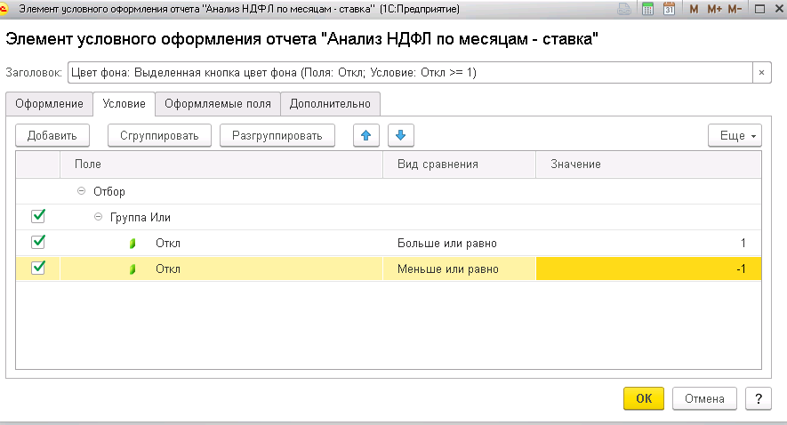This screenshot has width=787, height=425.
Task: Select the Отбор root row label
Action: coord(108,192)
